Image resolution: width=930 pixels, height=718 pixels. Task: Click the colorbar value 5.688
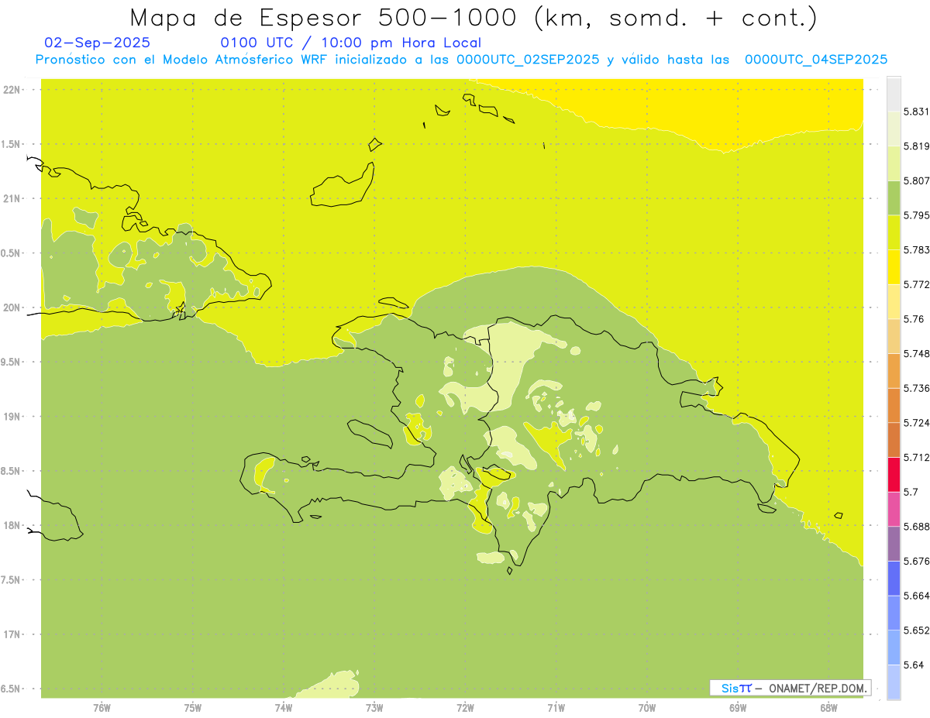916,527
